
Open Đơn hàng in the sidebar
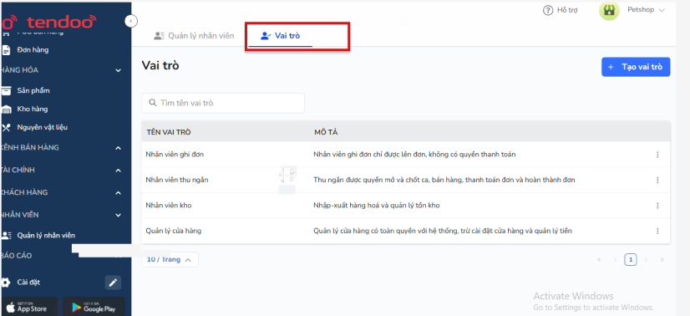(33, 49)
